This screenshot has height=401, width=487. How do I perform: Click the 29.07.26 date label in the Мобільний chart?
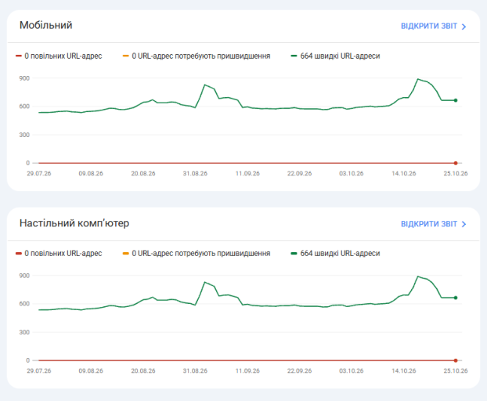point(39,173)
